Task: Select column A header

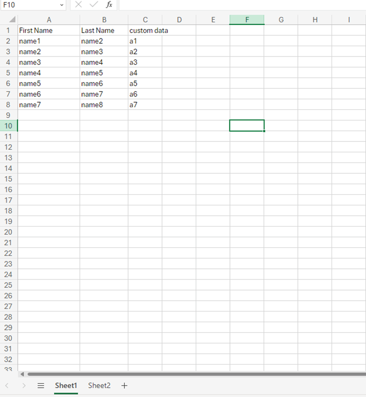Action: tap(49, 20)
